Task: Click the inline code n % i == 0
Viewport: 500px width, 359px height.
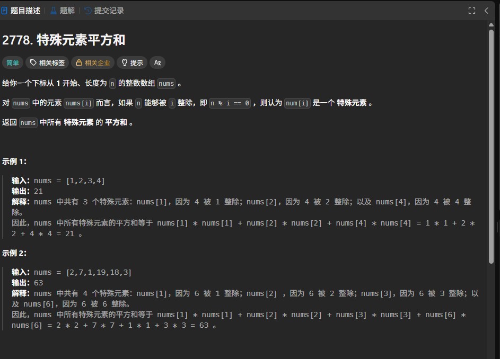Action: click(x=230, y=103)
